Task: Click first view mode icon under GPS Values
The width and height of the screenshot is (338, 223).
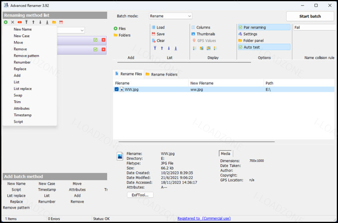Action: pyautogui.click(x=195, y=48)
